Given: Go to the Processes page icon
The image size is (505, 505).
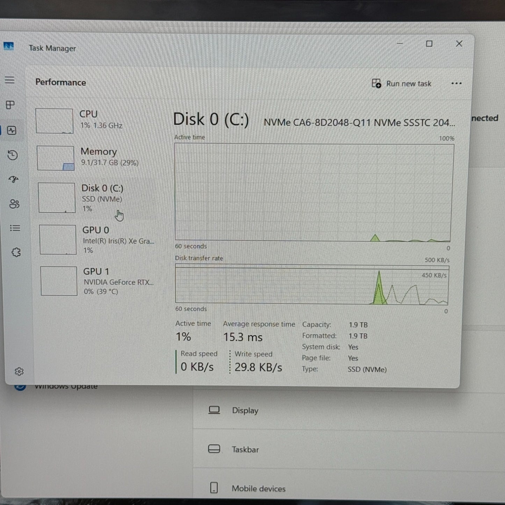Looking at the screenshot, I should point(10,105).
